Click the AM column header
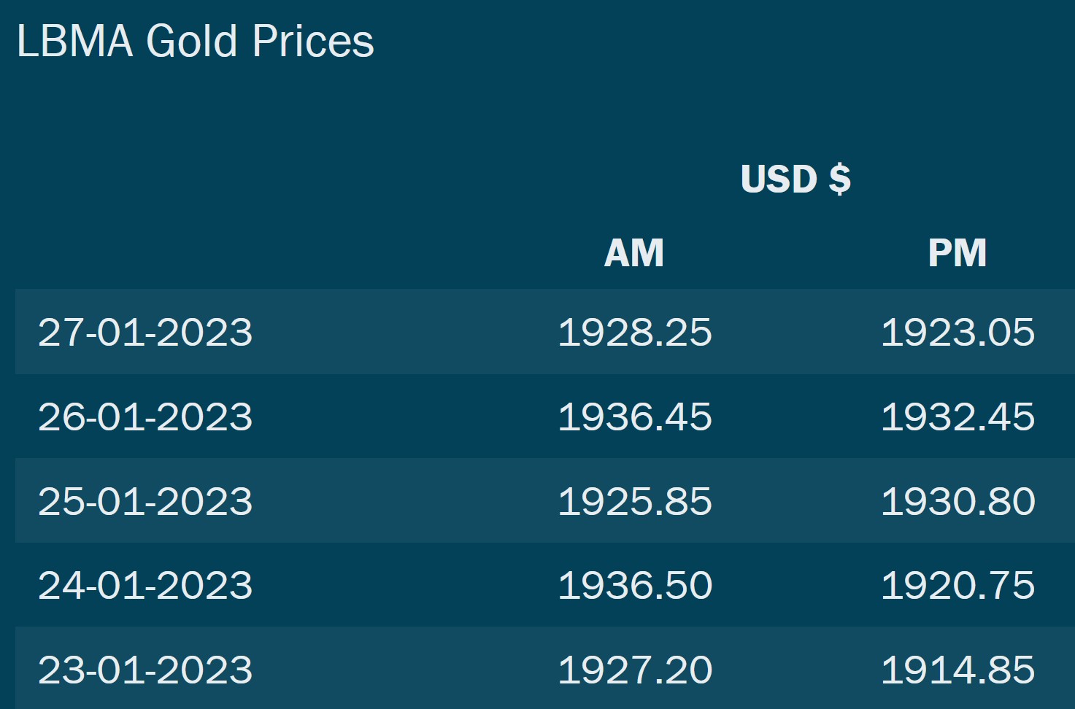The width and height of the screenshot is (1075, 709). tap(634, 253)
